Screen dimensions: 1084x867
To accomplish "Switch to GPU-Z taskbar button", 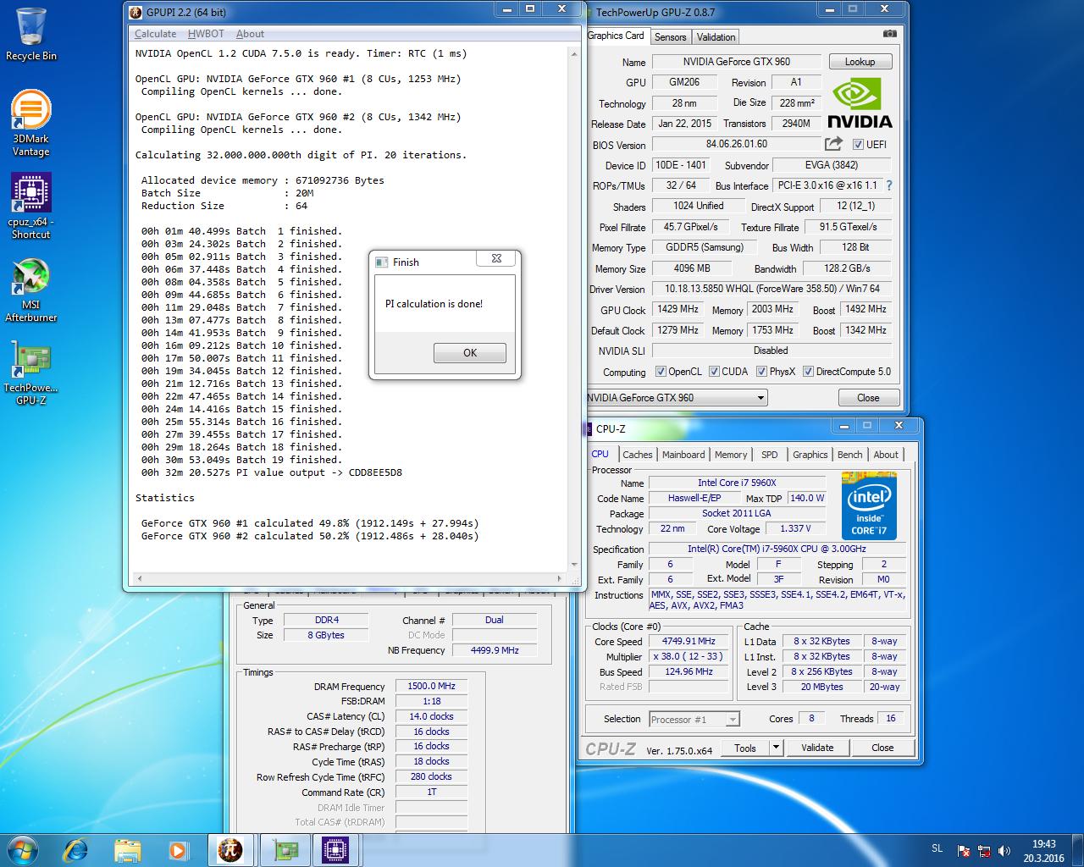I will click(284, 850).
